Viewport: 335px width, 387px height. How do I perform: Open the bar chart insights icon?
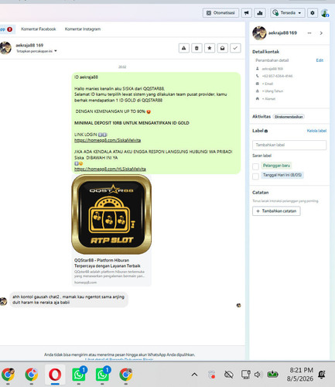pyautogui.click(x=260, y=12)
